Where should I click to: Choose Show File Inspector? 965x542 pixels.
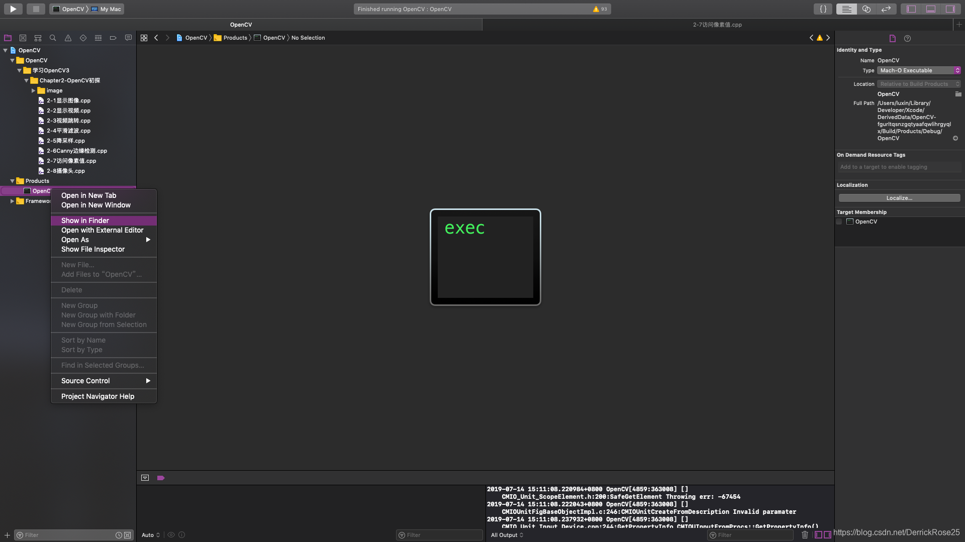coord(104,249)
